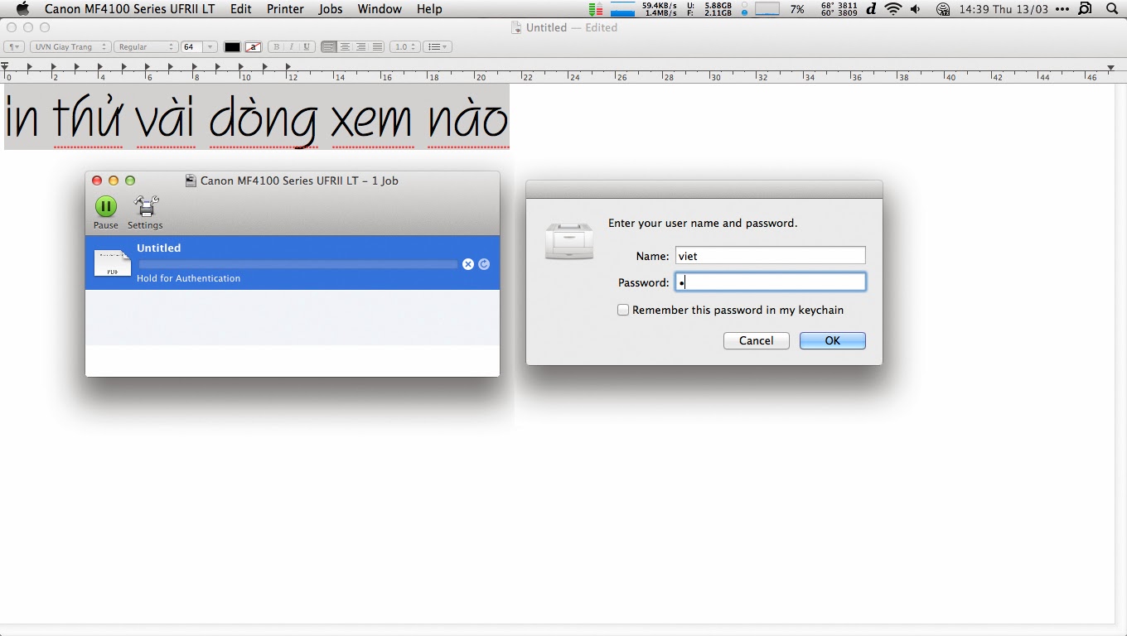
Task: Open the Wi-Fi status menu
Action: 892,9
